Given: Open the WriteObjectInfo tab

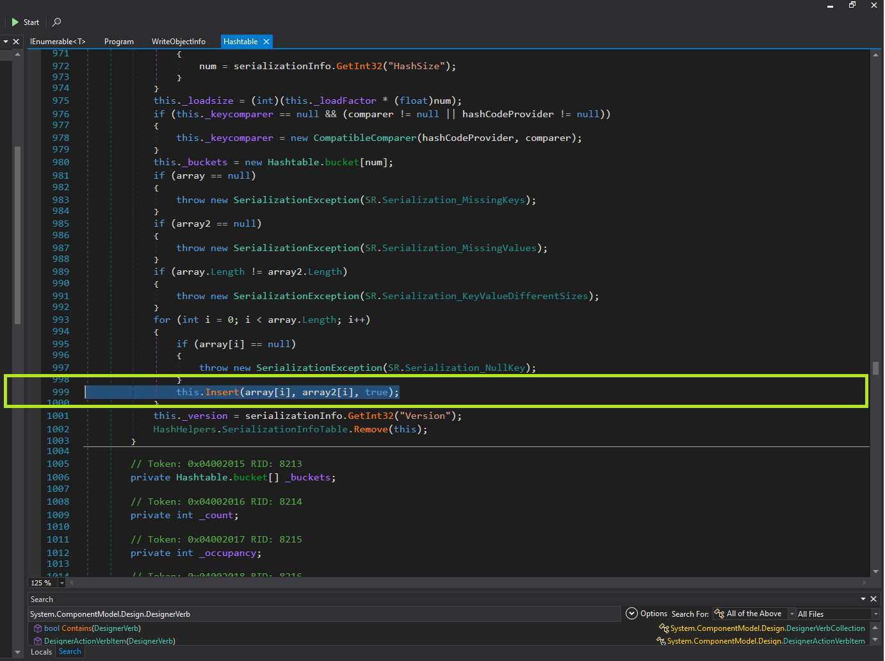Looking at the screenshot, I should click(179, 42).
